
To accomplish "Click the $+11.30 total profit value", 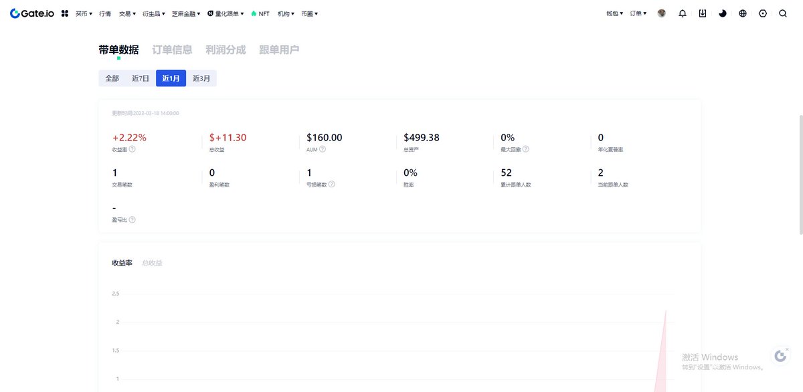I will pyautogui.click(x=228, y=137).
